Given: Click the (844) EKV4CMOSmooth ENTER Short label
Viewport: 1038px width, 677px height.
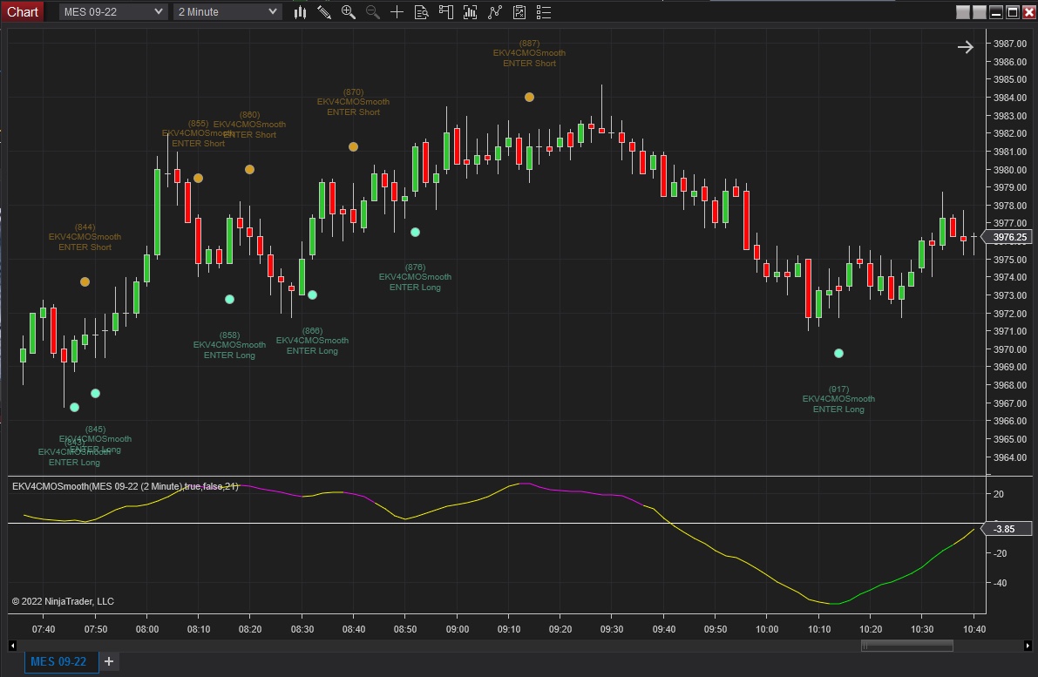Looking at the screenshot, I should [x=85, y=237].
